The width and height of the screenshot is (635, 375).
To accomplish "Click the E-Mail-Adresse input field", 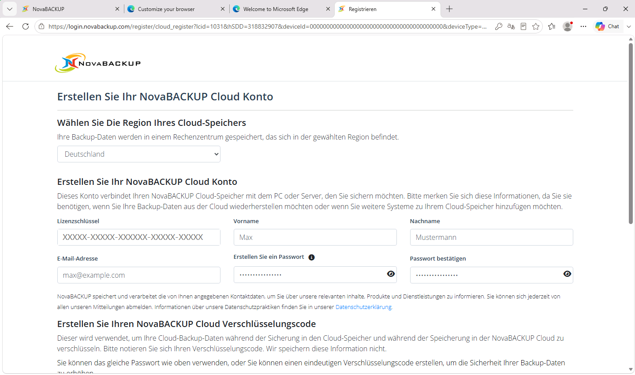I will click(x=139, y=275).
